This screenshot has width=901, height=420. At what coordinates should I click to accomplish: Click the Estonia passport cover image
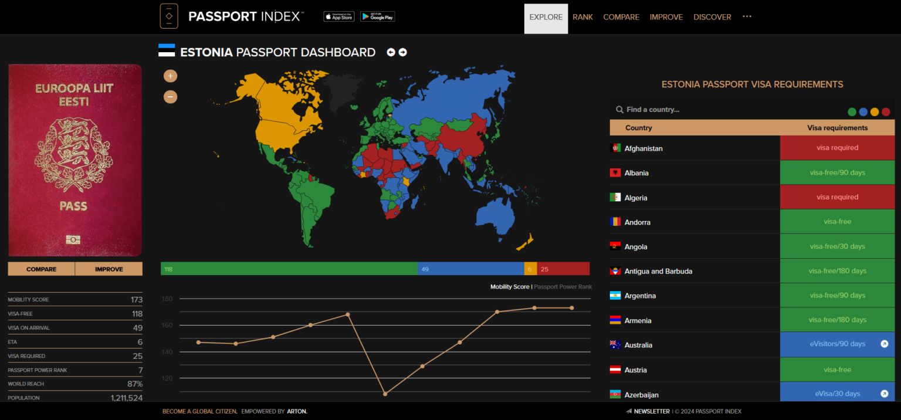tap(75, 160)
